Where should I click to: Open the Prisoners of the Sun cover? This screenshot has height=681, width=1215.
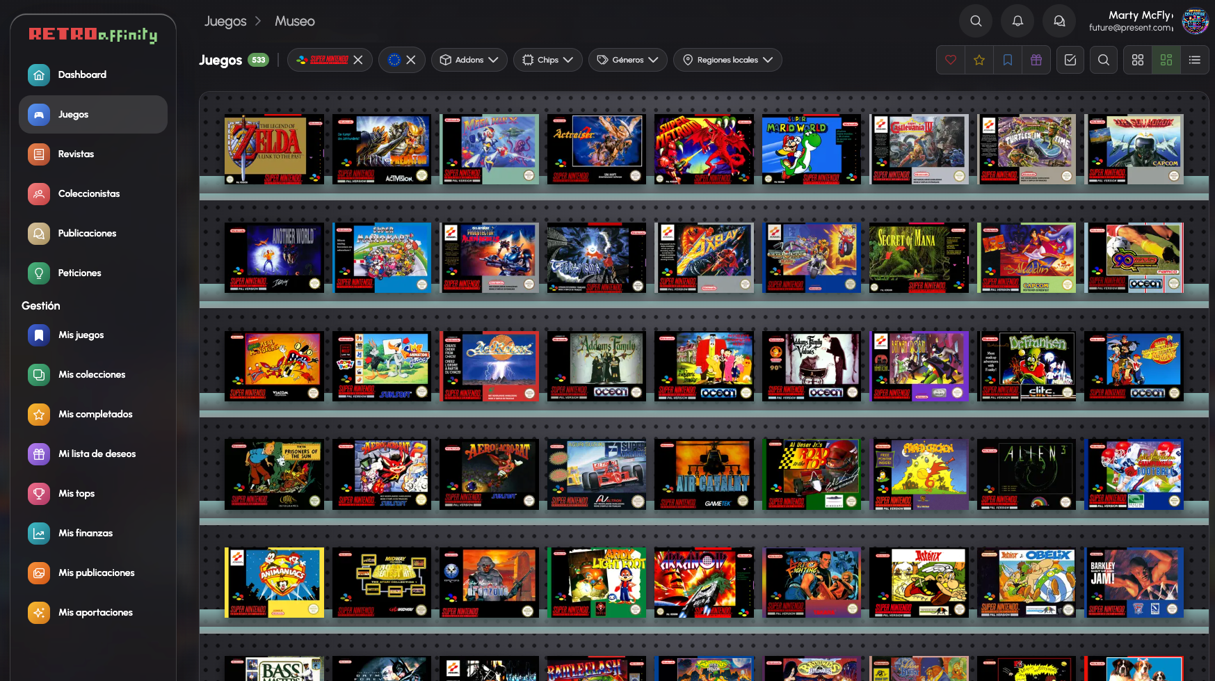click(x=274, y=474)
